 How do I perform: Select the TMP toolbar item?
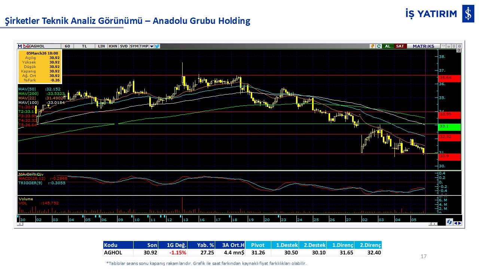pyautogui.click(x=144, y=46)
